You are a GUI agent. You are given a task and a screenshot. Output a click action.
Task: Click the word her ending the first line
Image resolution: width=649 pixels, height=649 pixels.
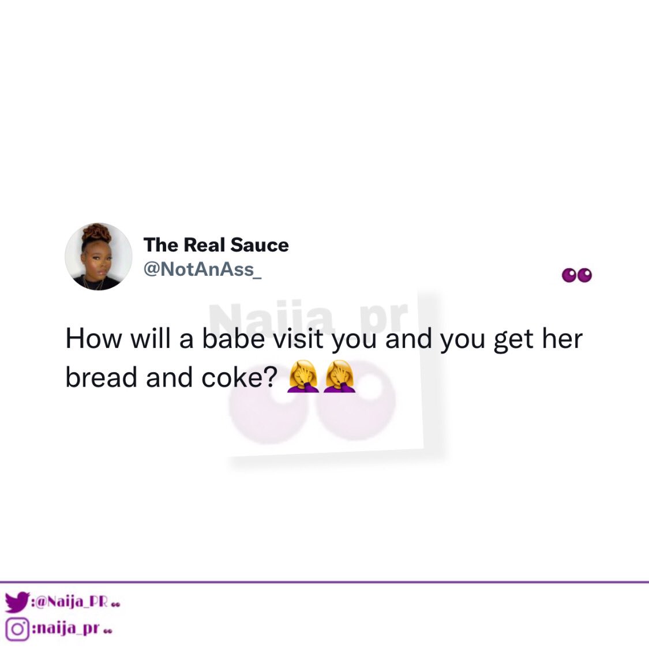pyautogui.click(x=562, y=338)
